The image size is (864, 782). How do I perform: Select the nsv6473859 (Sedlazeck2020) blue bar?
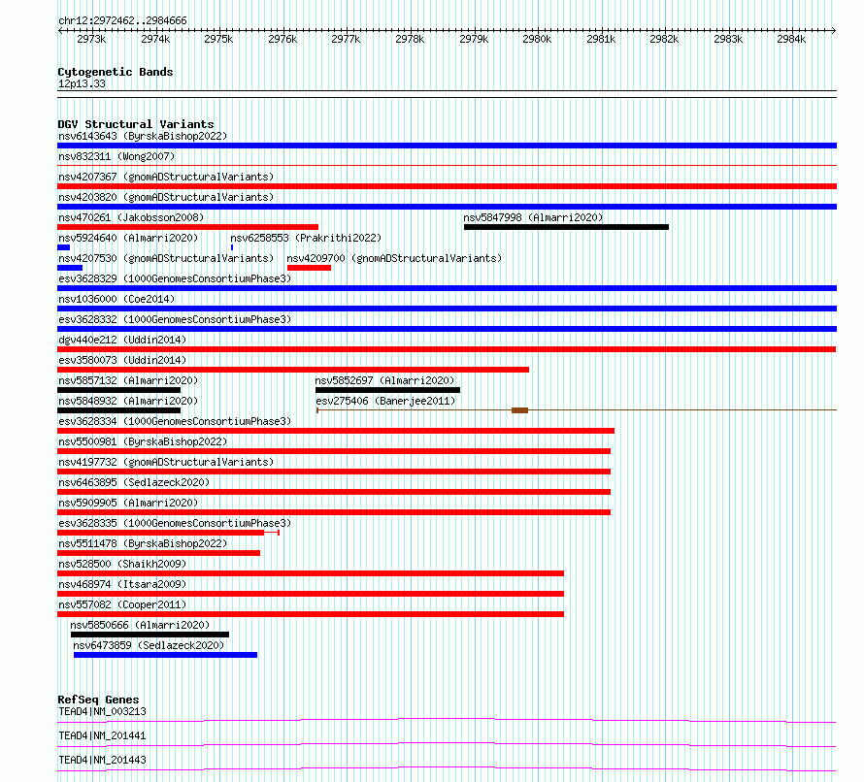pos(165,655)
